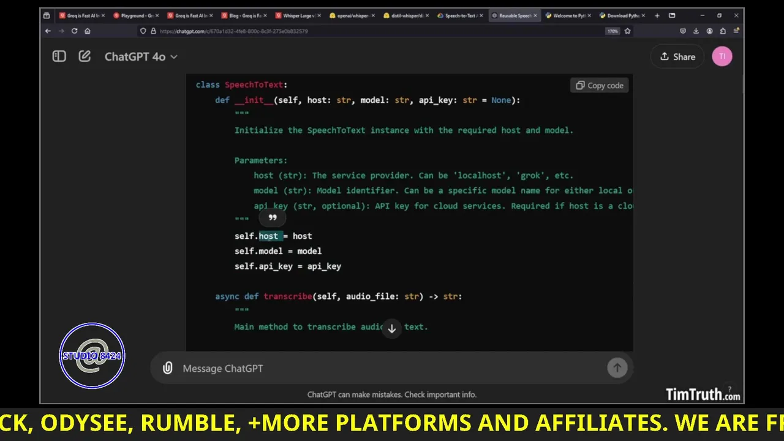The height and width of the screenshot is (441, 784).
Task: Click the 'Parameters:' docstring line
Action: tap(261, 160)
